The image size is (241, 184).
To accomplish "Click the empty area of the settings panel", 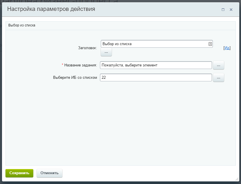I will 121,124.
